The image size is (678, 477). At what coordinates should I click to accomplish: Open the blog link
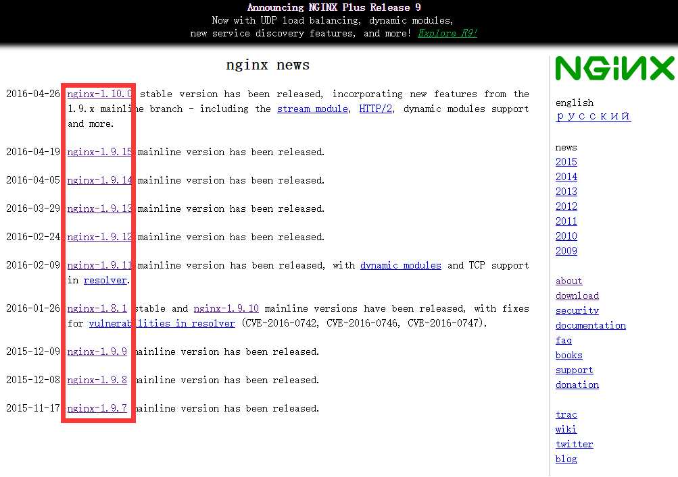tap(566, 459)
